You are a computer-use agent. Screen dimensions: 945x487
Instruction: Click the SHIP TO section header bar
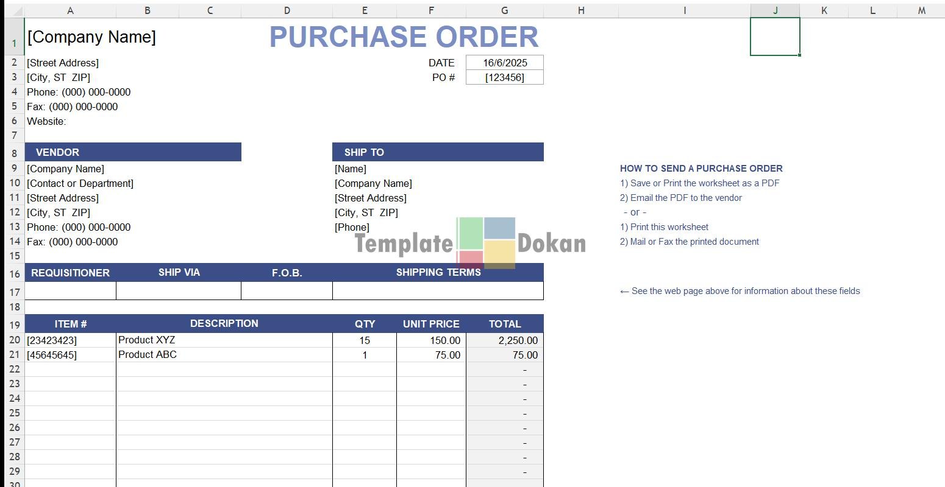point(437,152)
